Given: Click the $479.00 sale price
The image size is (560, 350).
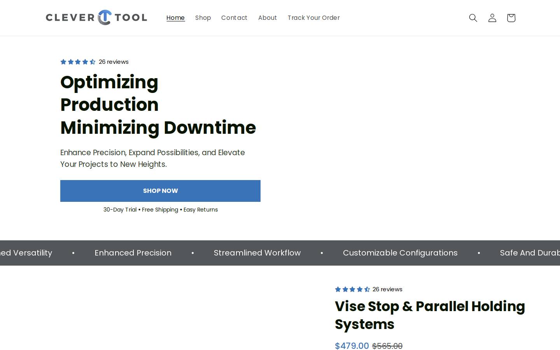Looking at the screenshot, I should click(x=352, y=346).
